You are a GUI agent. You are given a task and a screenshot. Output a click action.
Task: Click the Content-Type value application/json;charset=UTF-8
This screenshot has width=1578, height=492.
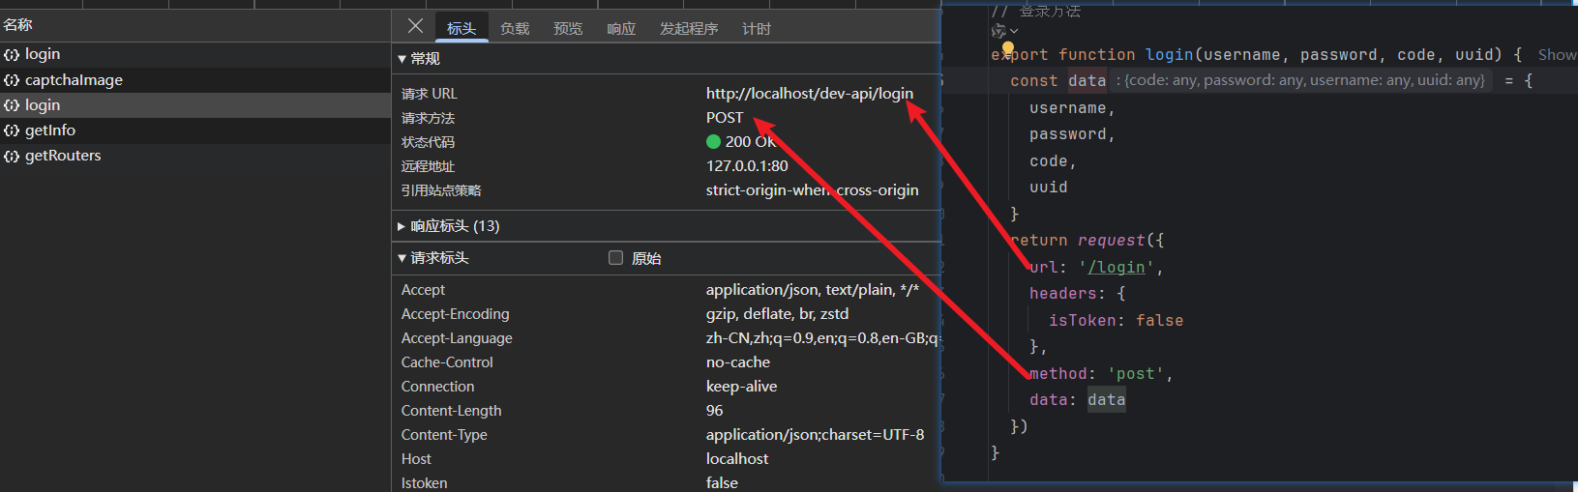point(815,434)
